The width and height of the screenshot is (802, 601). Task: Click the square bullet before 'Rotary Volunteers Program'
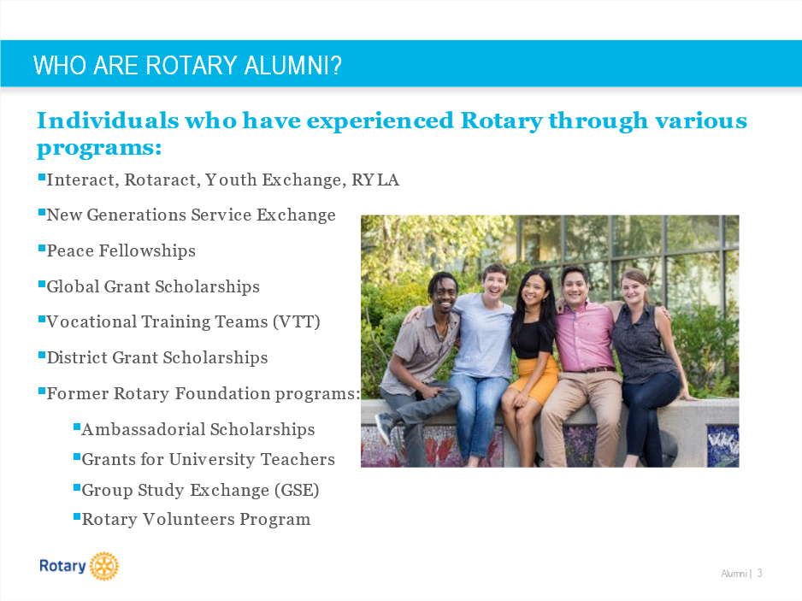click(77, 516)
